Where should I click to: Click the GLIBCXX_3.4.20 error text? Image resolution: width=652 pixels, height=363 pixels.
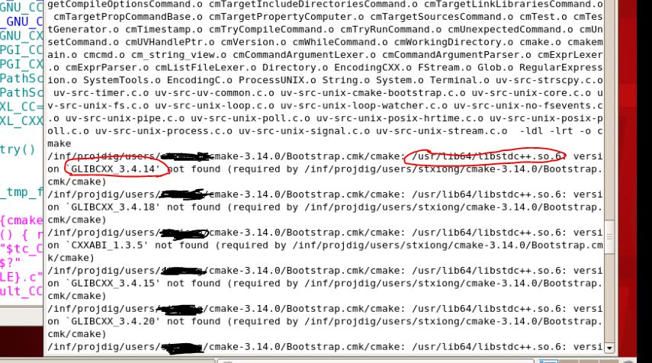point(114,321)
